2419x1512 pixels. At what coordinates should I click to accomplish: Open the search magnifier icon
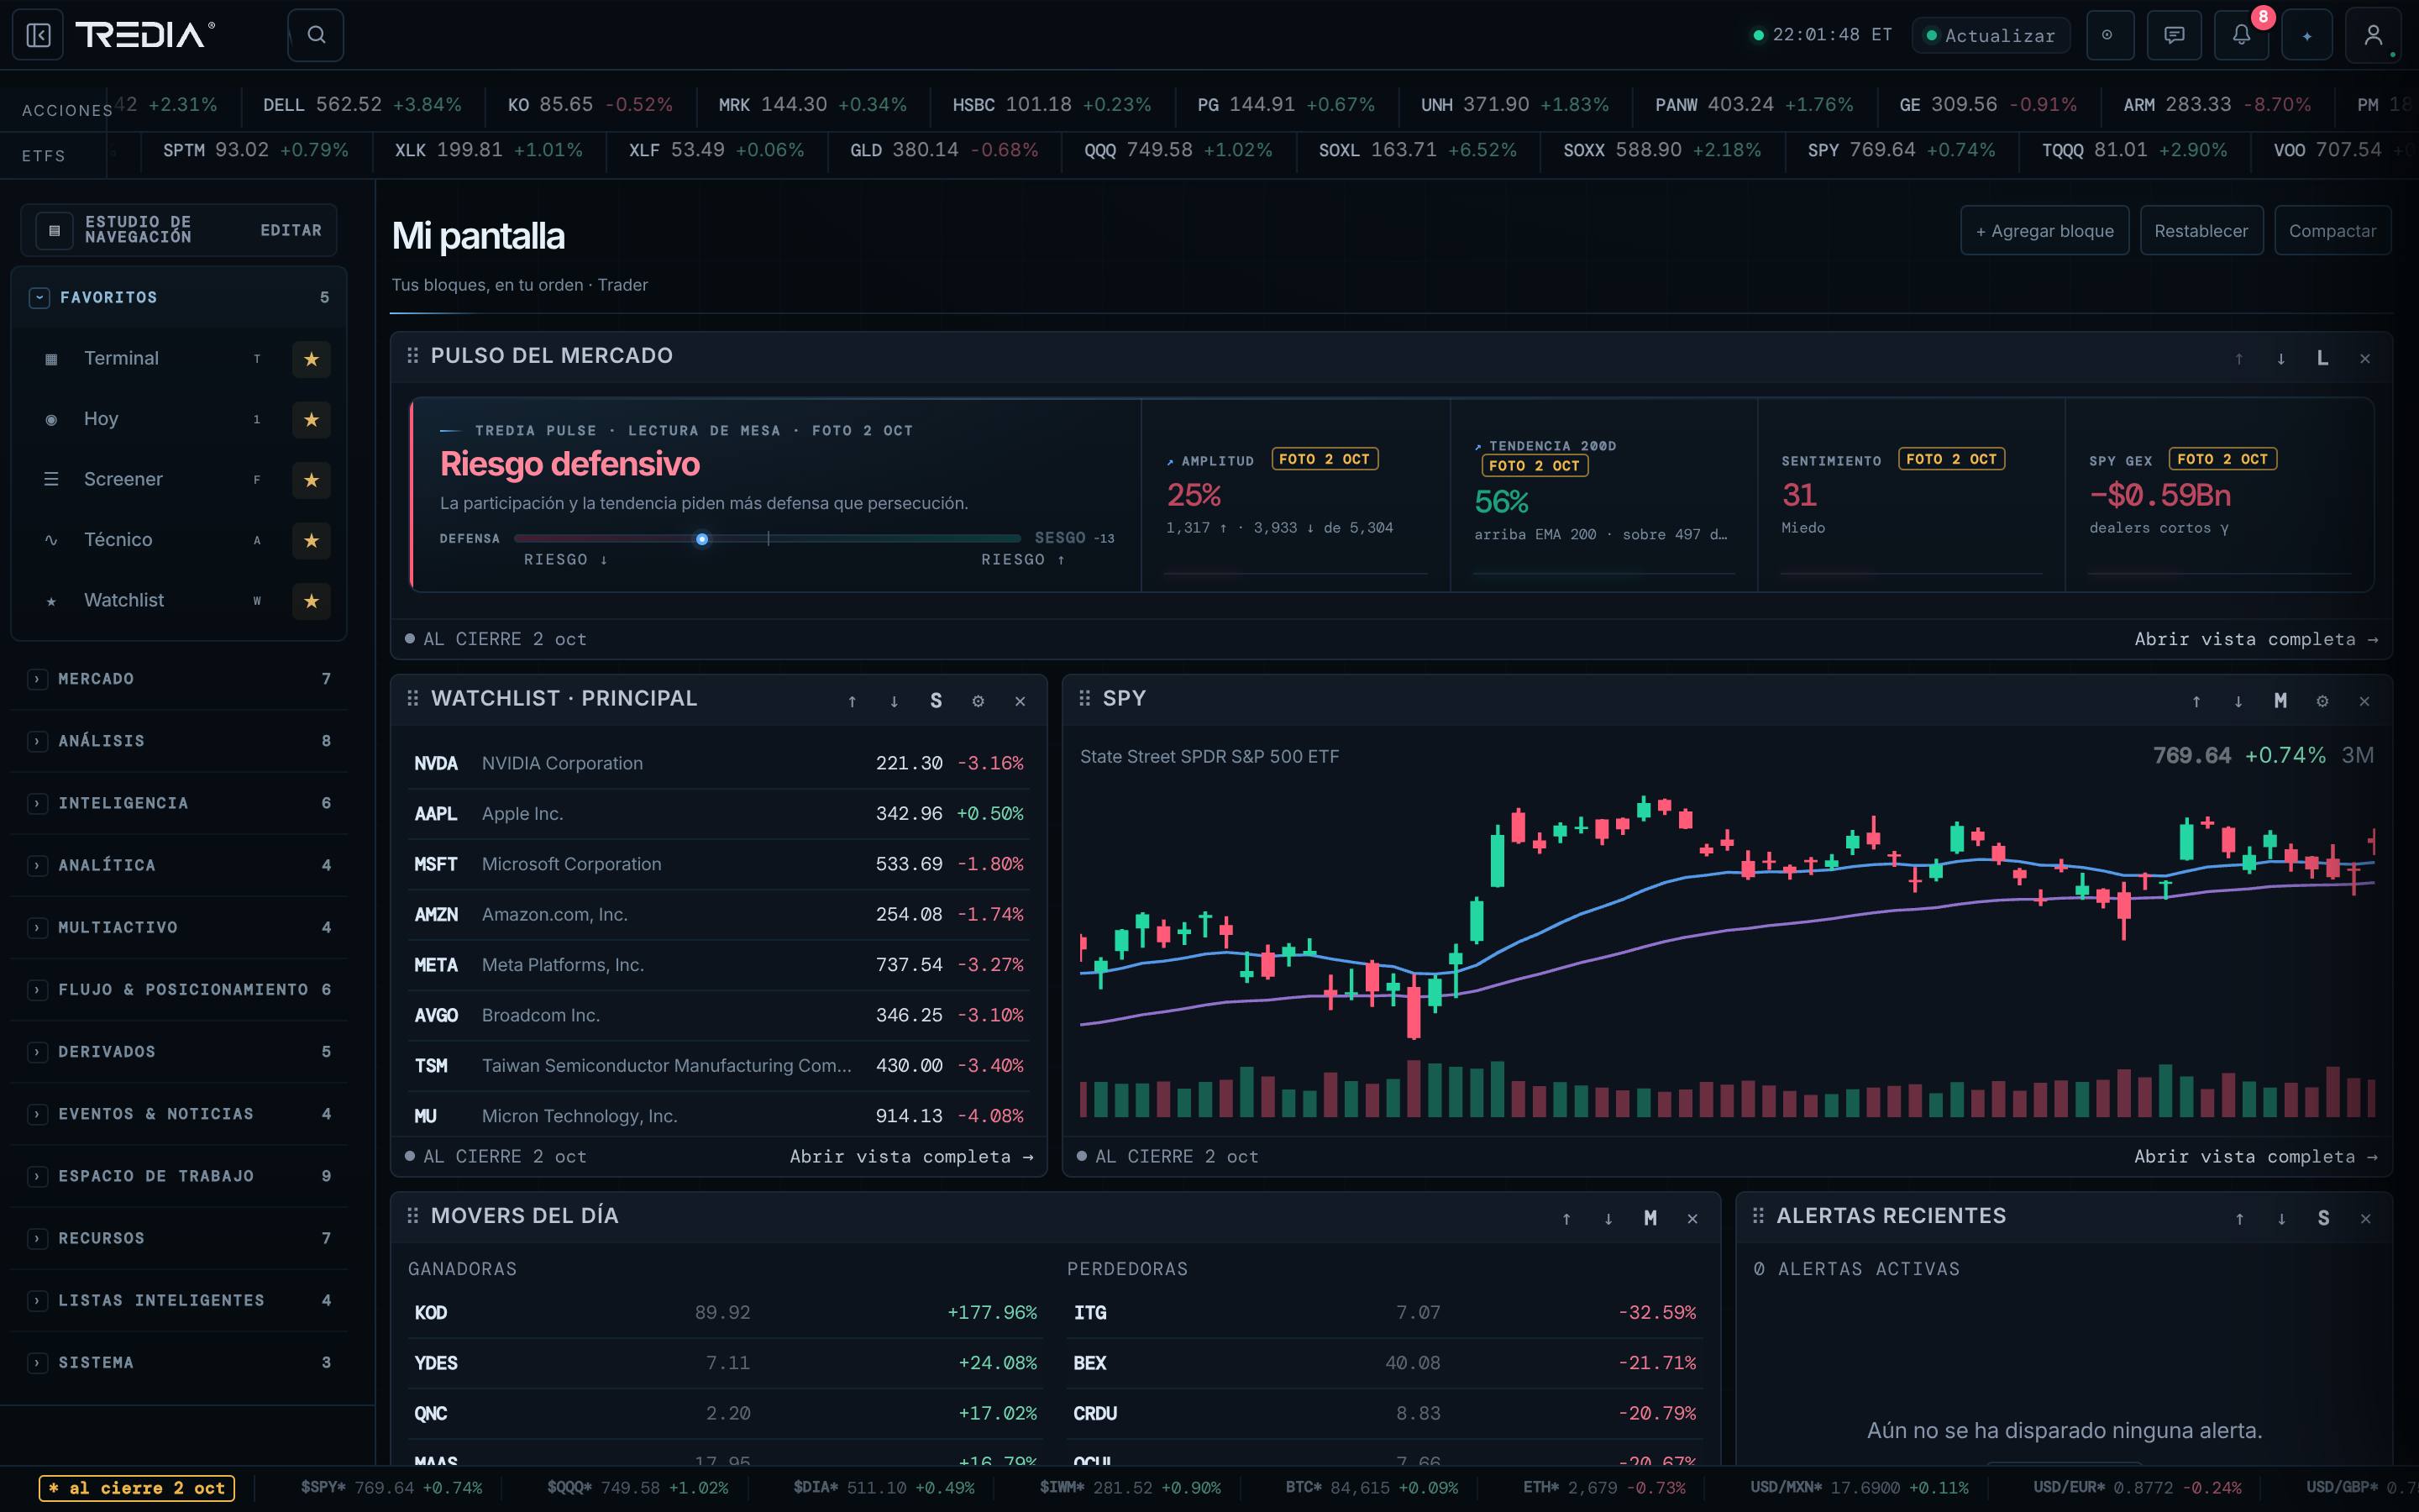pyautogui.click(x=316, y=35)
